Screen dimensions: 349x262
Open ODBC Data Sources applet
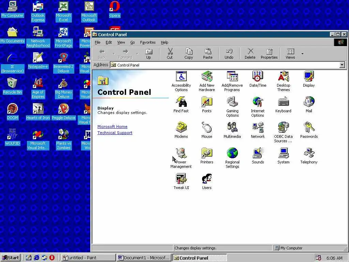coord(283,133)
